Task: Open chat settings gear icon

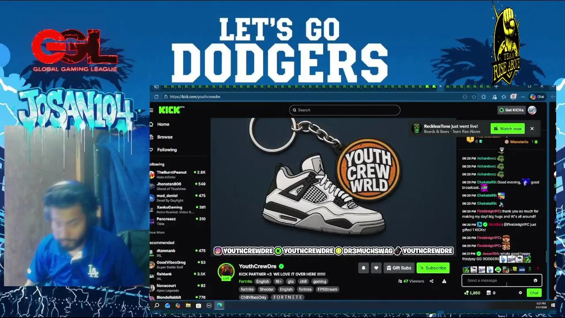Action: [520, 293]
